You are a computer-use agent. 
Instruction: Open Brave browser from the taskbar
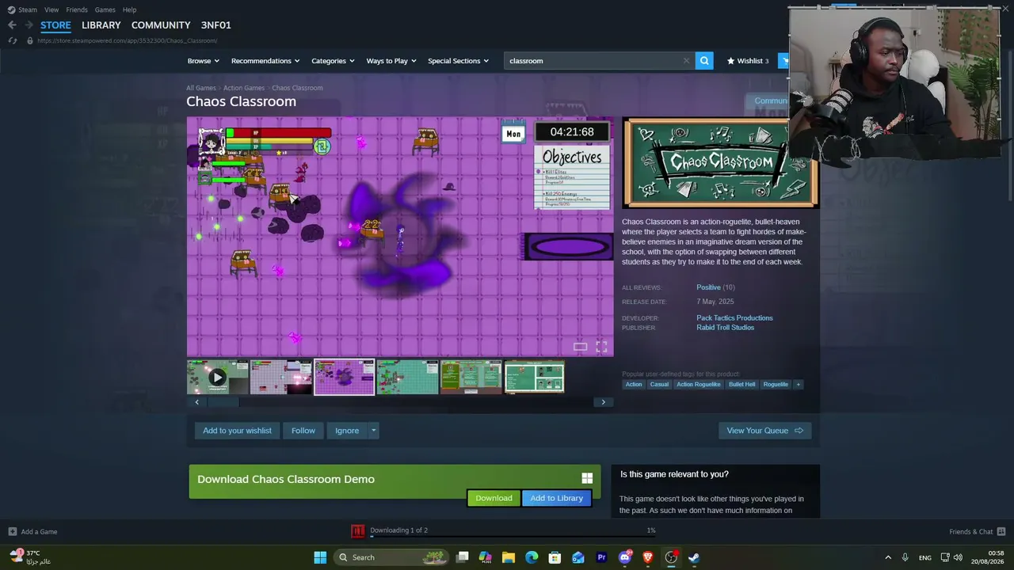648,557
